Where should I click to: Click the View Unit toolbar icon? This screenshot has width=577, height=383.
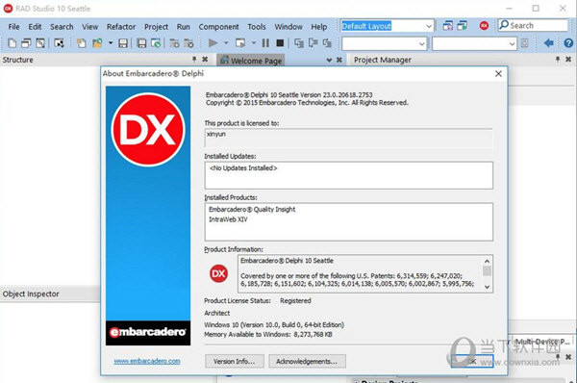tap(26, 43)
